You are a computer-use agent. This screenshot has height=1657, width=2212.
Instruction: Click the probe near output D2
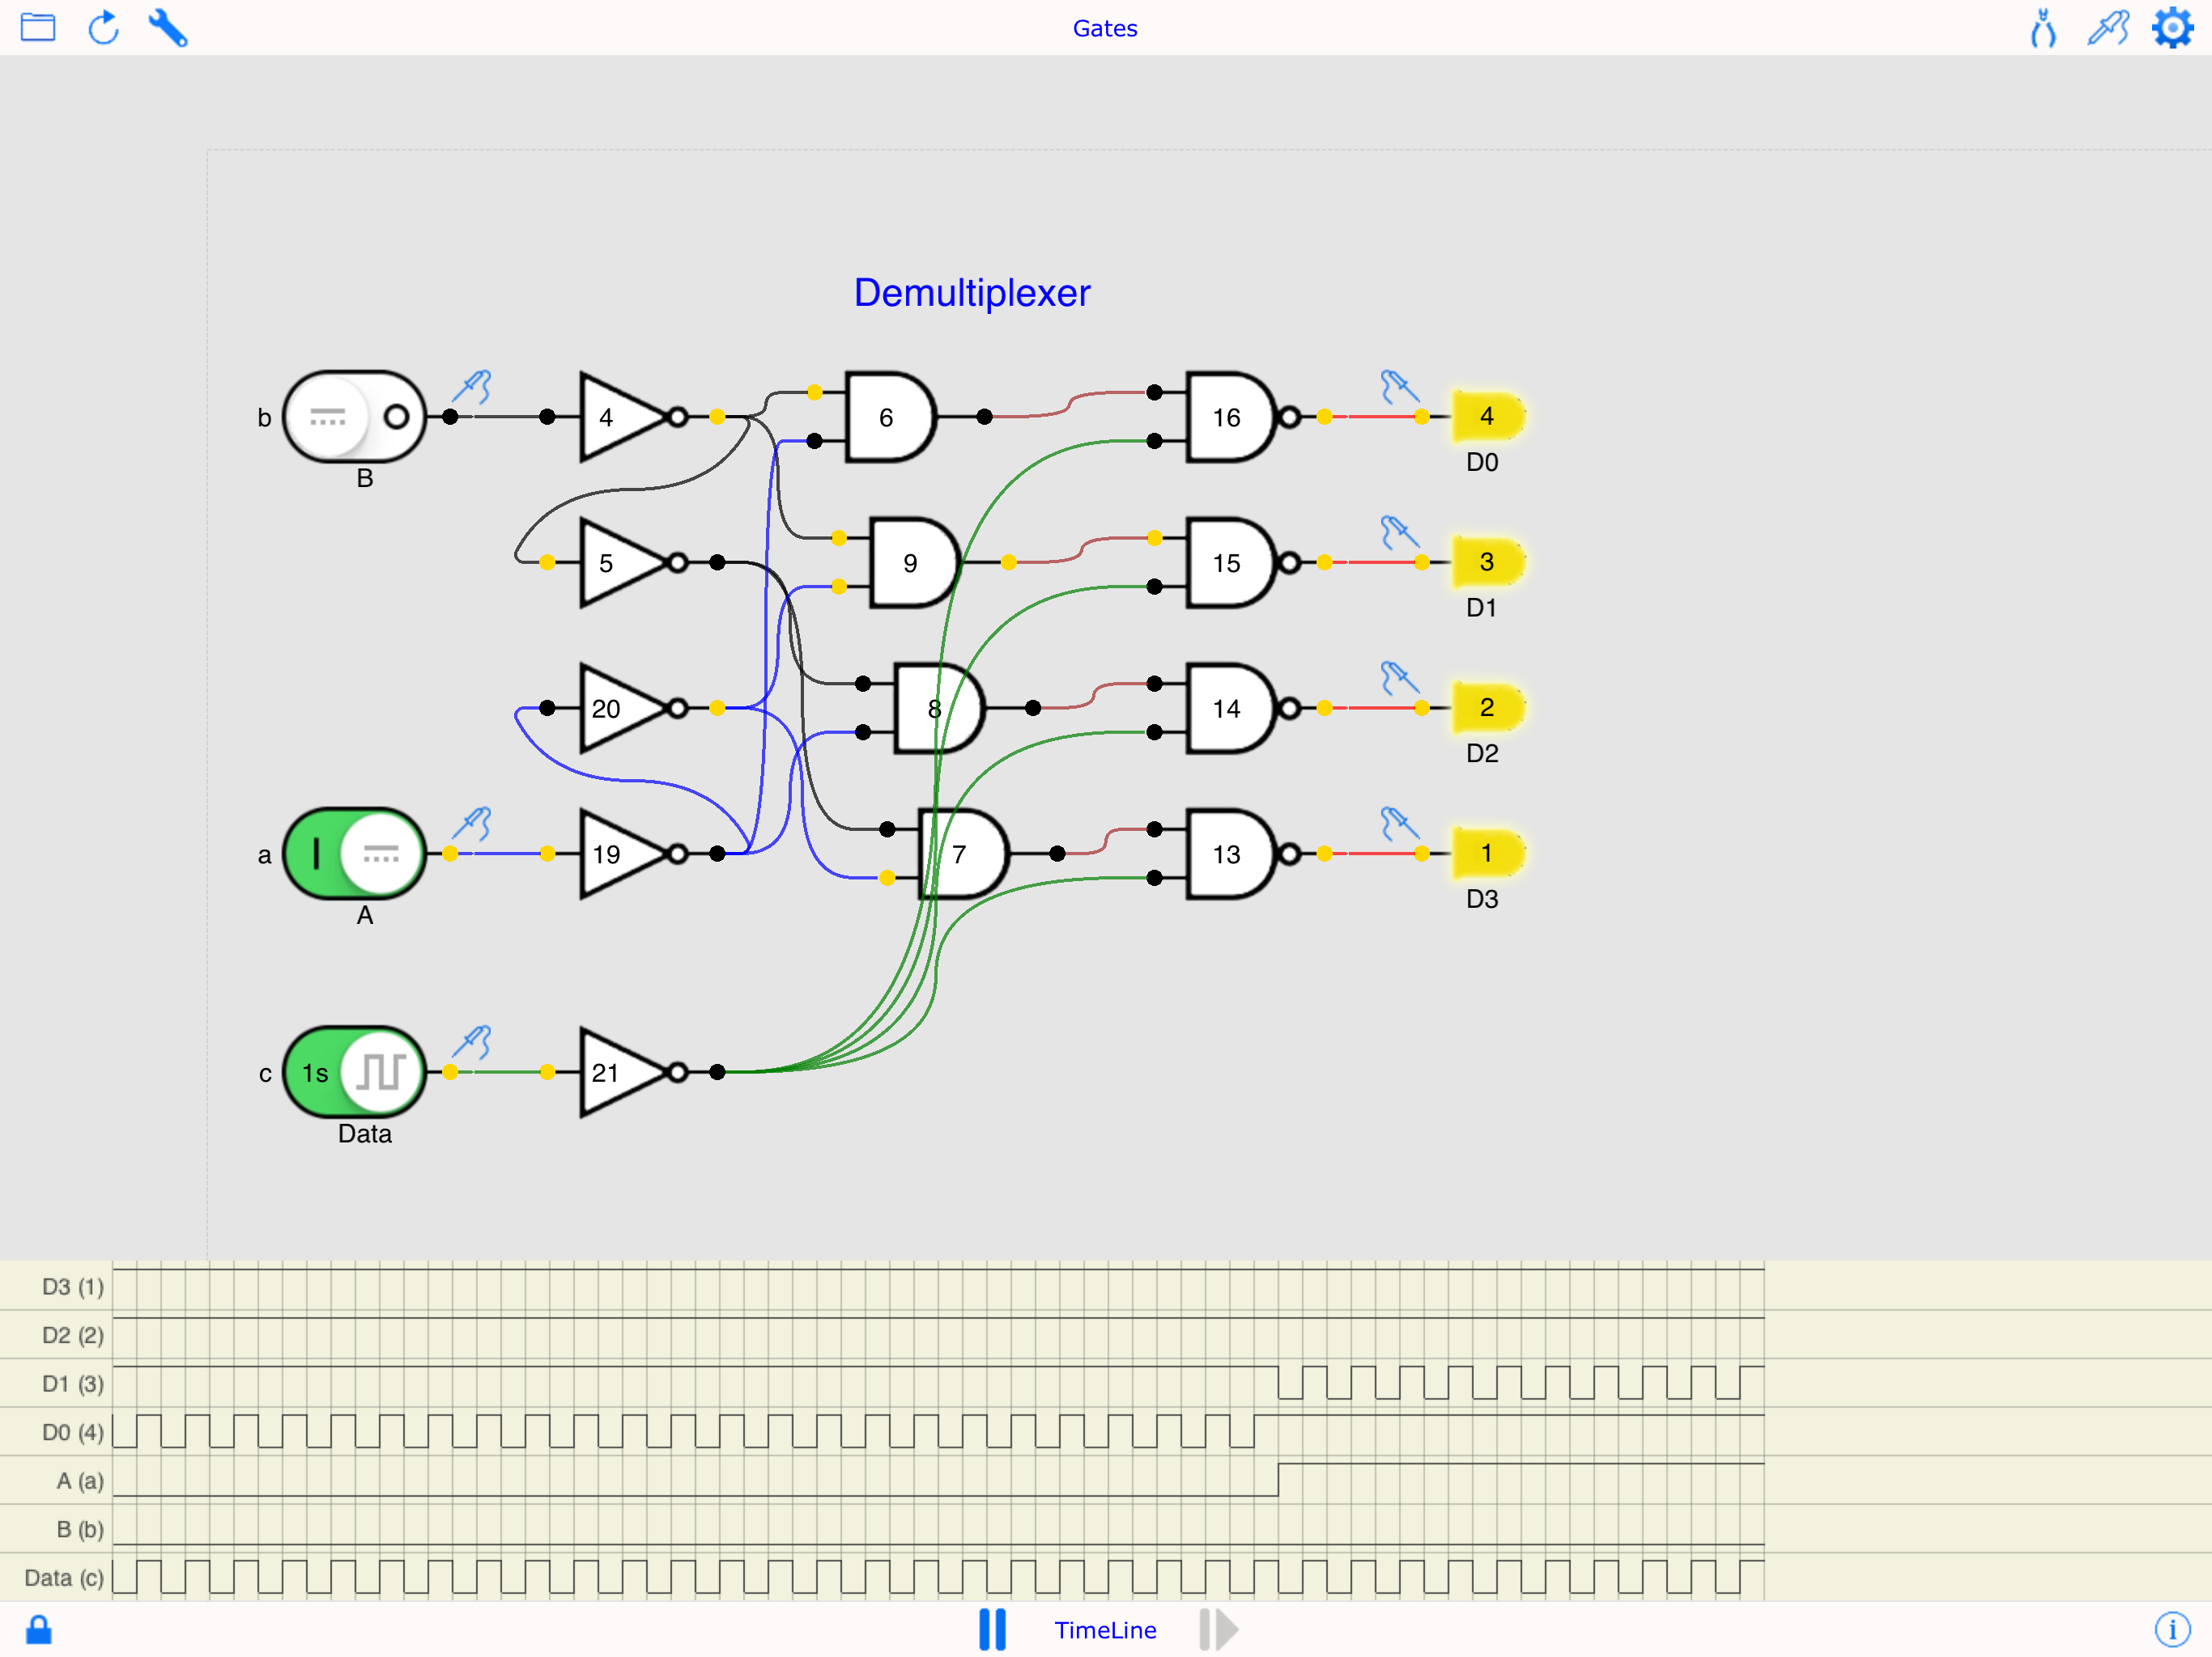click(x=1399, y=679)
